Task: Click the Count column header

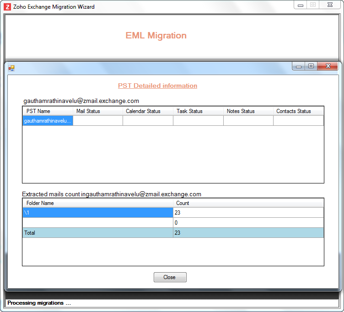Action: 248,203
